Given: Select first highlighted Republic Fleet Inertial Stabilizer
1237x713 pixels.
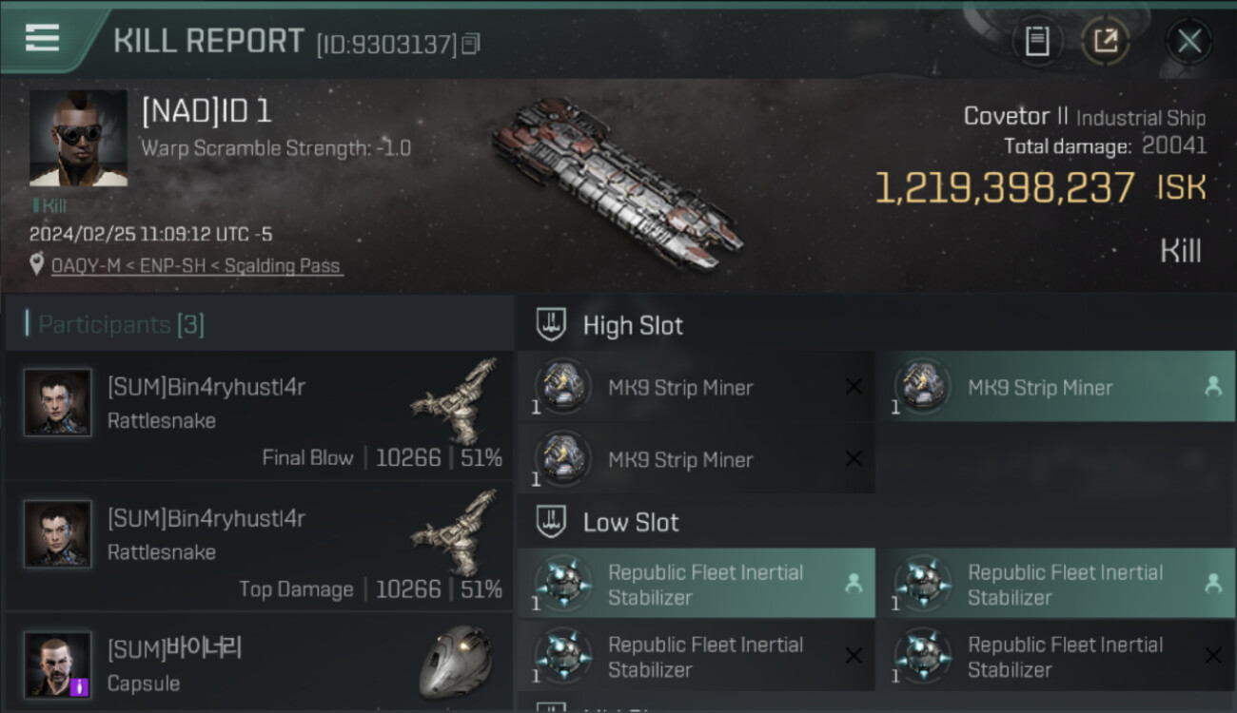Looking at the screenshot, I should [697, 585].
